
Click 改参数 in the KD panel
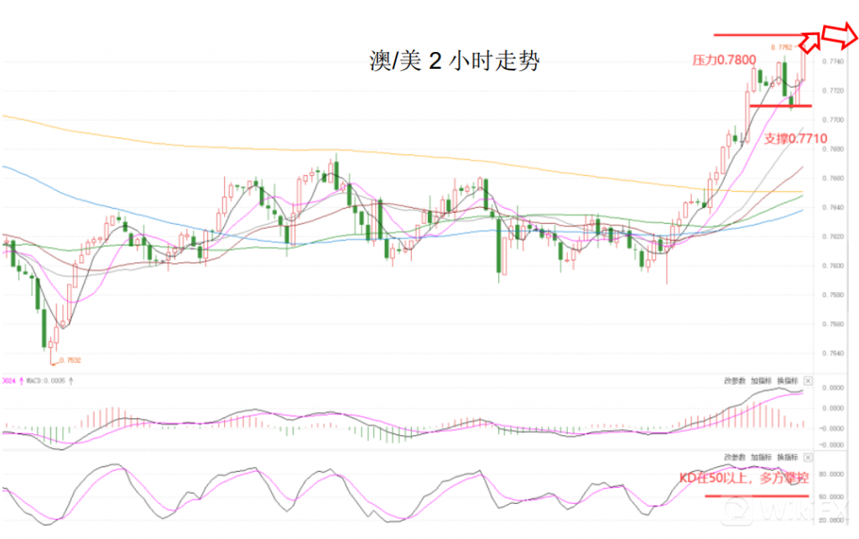coord(735,457)
